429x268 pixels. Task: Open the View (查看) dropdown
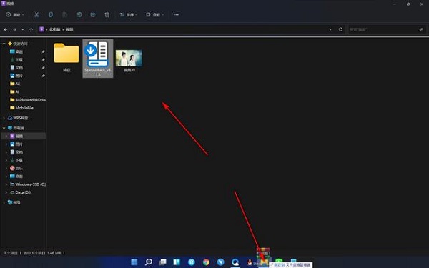(155, 14)
